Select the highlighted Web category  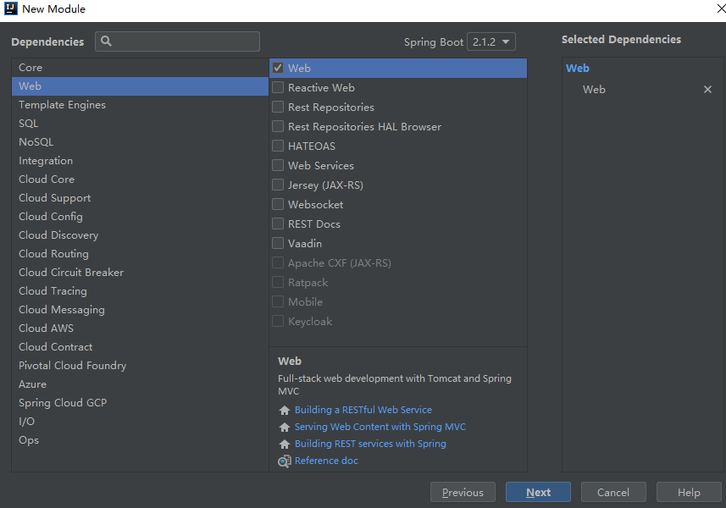pos(140,86)
